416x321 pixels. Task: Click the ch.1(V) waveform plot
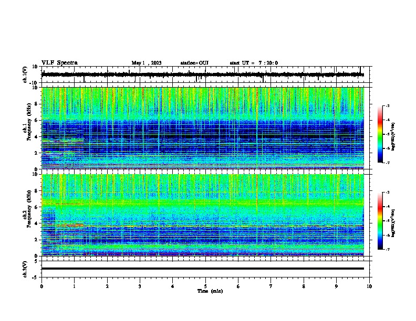pyautogui.click(x=205, y=74)
